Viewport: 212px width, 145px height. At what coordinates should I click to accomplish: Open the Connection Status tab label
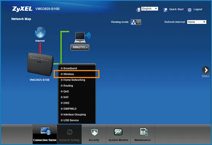(45, 140)
